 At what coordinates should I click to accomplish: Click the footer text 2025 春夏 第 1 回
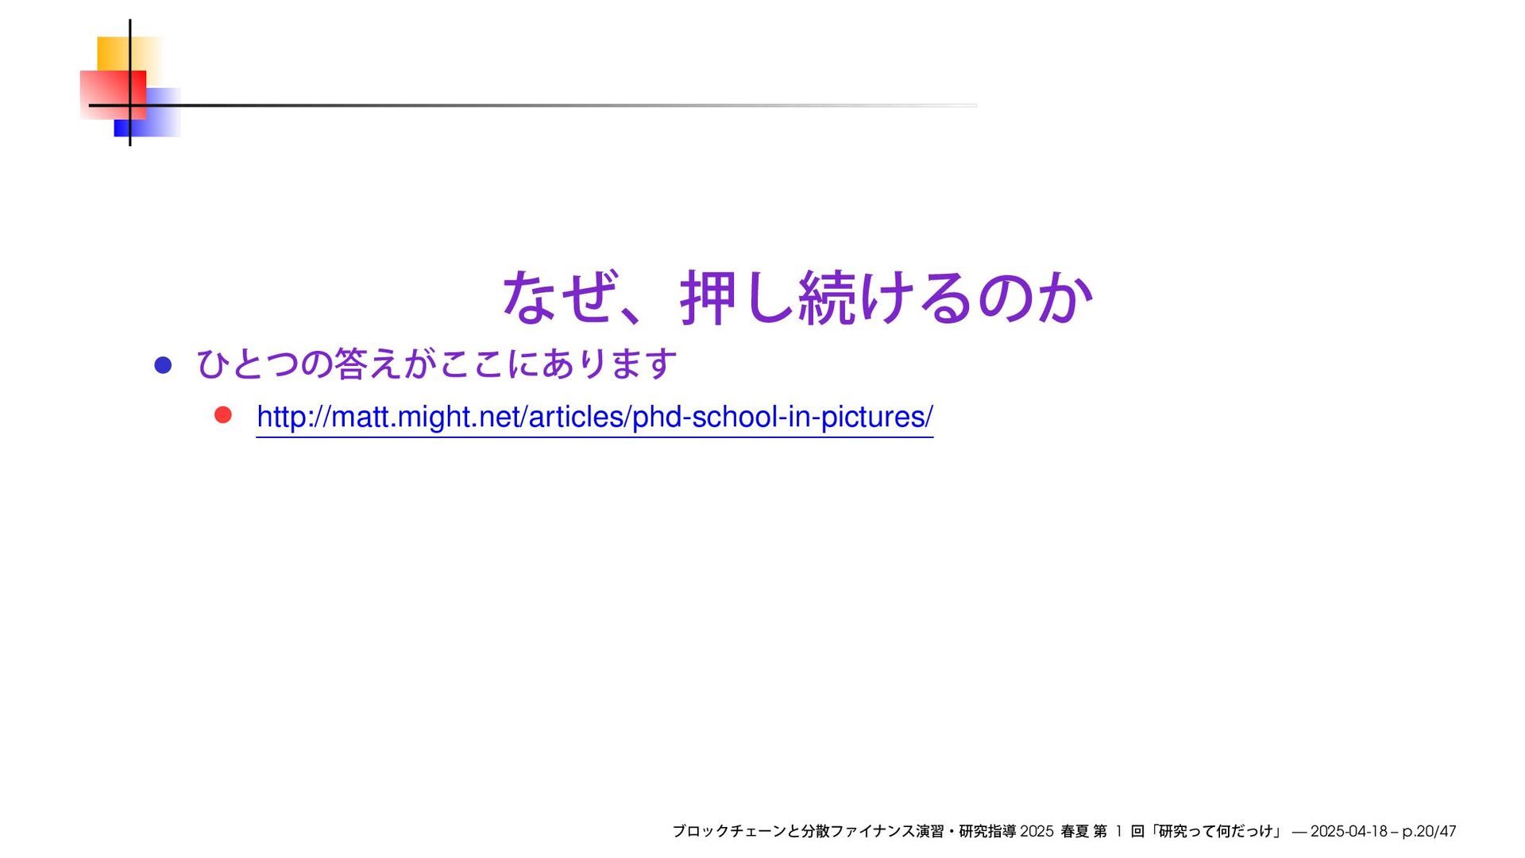pyautogui.click(x=1081, y=831)
